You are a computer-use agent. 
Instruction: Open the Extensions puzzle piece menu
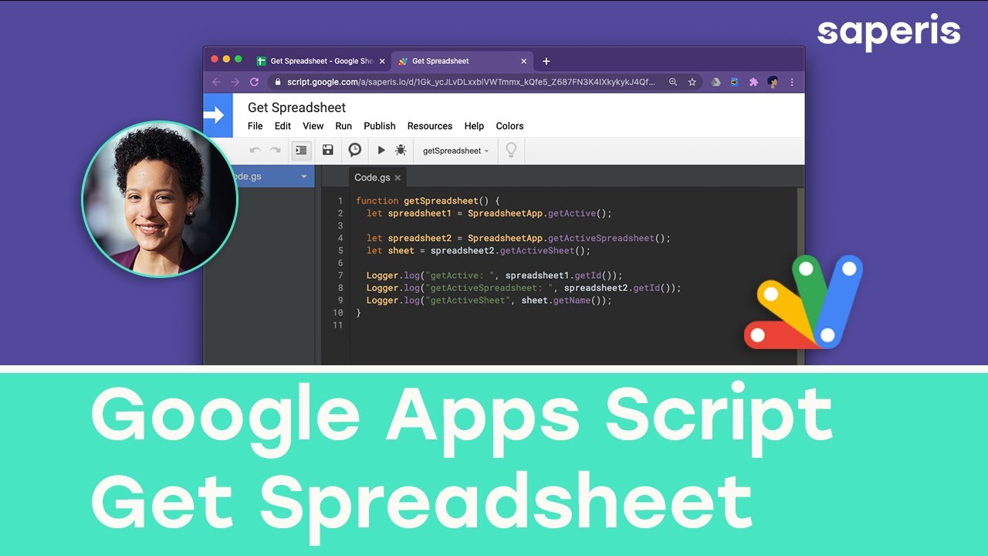(x=754, y=82)
